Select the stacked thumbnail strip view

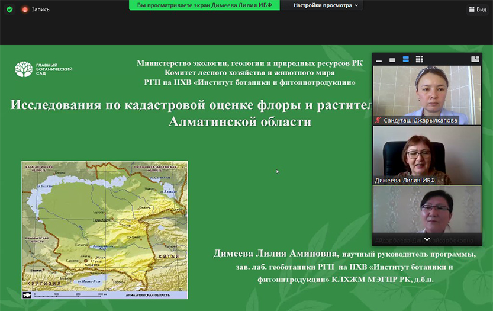pos(406,59)
